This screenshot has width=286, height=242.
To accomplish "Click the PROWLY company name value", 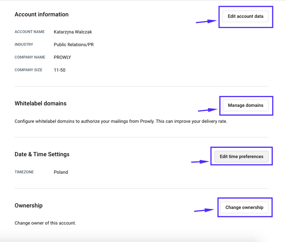I will click(62, 57).
